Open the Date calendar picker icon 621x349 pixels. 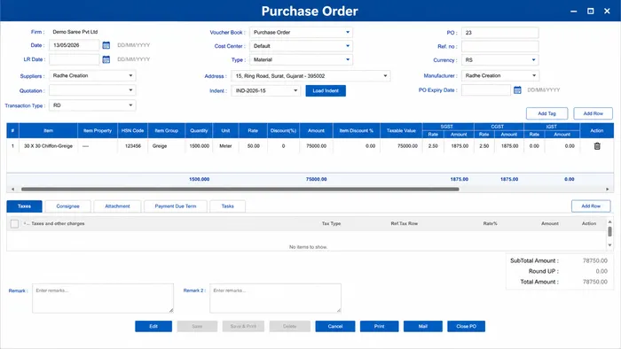click(x=106, y=45)
